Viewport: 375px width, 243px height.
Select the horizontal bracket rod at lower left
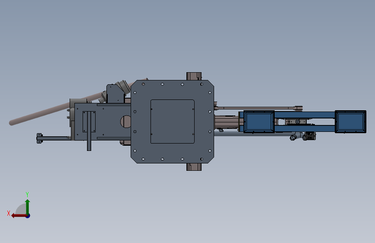[54, 138]
